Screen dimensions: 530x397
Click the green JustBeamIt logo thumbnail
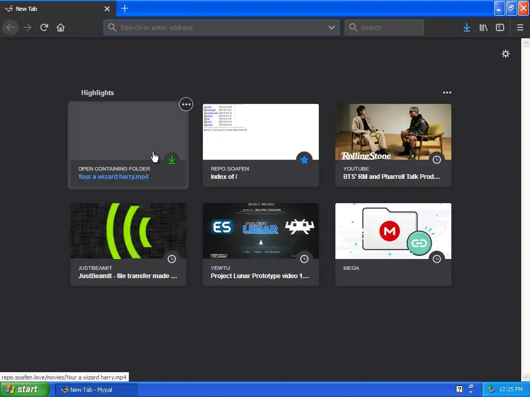(x=128, y=231)
